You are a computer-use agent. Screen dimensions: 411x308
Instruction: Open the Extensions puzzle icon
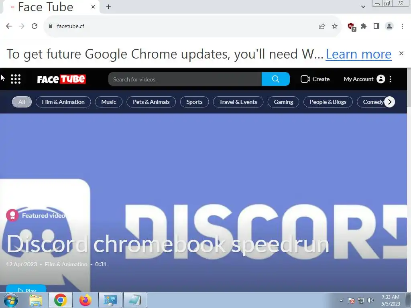(x=364, y=26)
